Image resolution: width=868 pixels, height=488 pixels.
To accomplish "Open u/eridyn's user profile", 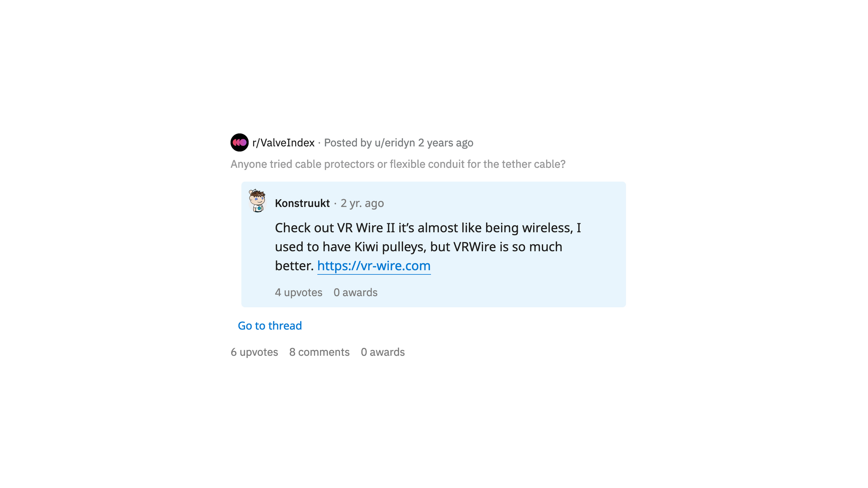I will pos(395,143).
